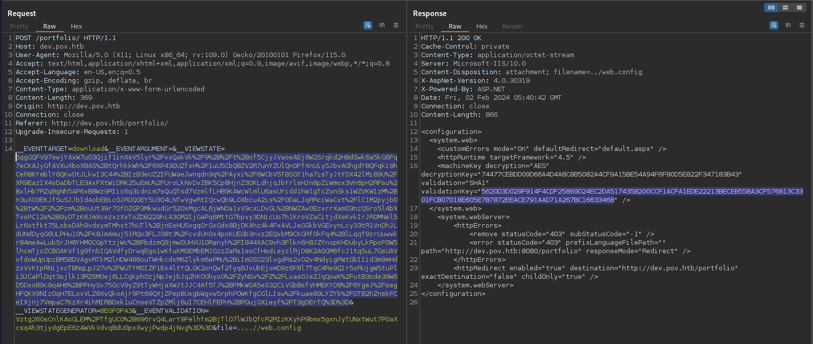Image resolution: width=813 pixels, height=344 pixels.
Task: Select side-by-side layout icon
Action: [771, 8]
